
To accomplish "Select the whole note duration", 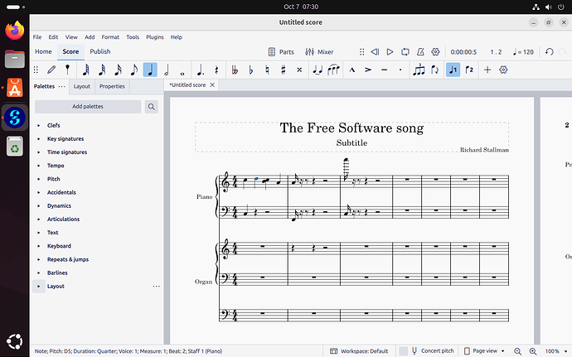I will (182, 70).
